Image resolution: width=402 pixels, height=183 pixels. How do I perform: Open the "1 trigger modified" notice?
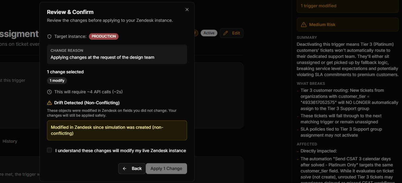tap(348, 5)
